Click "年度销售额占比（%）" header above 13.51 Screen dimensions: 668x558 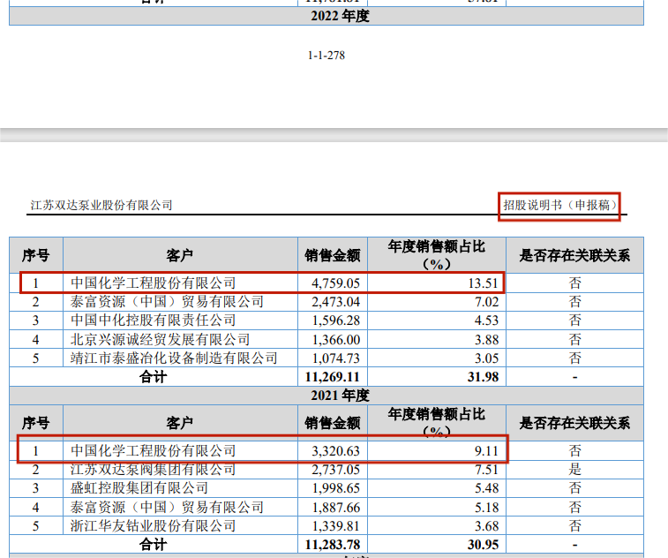(437, 255)
